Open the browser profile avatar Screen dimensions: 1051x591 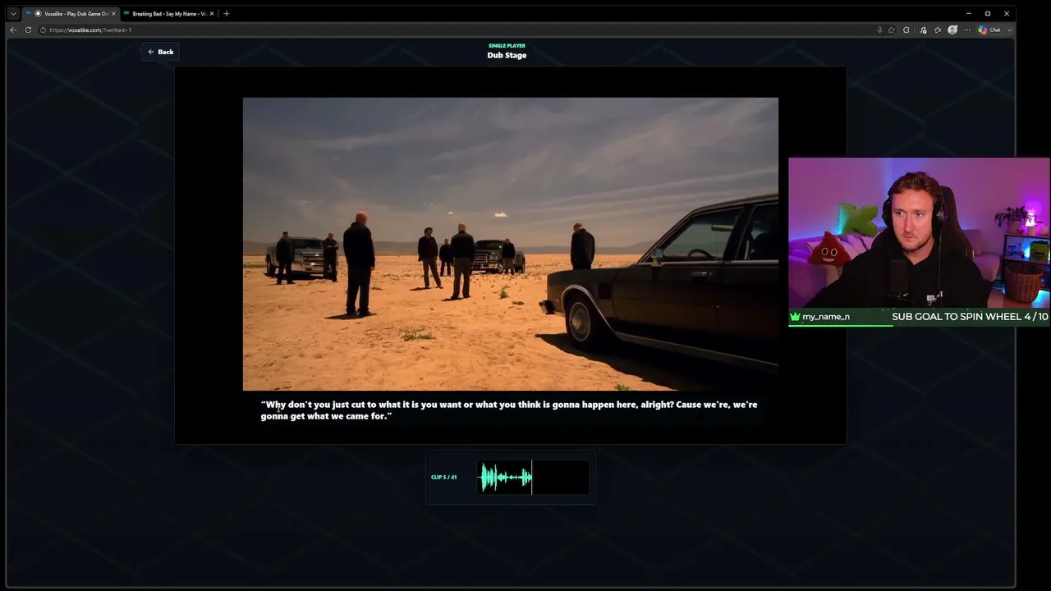[x=952, y=30]
